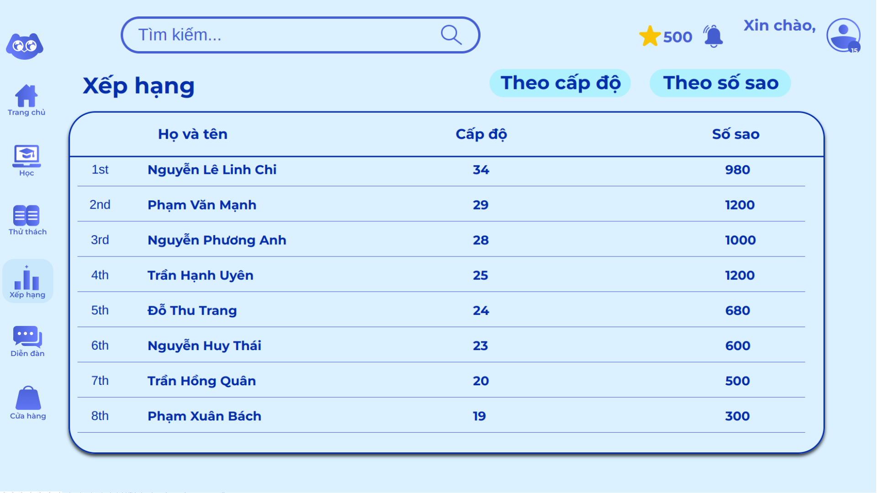Sort ranking by Theo cấp độ
Viewport: 877px width, 493px height.
click(560, 83)
